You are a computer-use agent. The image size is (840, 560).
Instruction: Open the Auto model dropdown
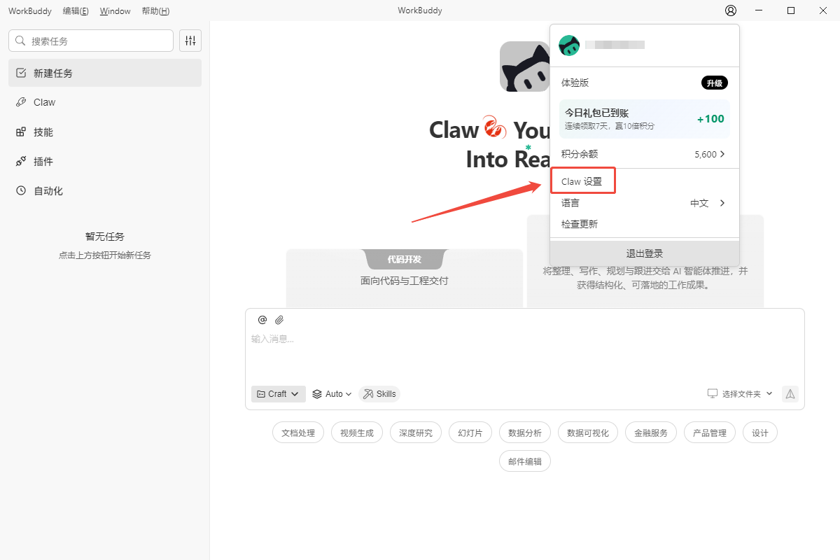(x=332, y=394)
